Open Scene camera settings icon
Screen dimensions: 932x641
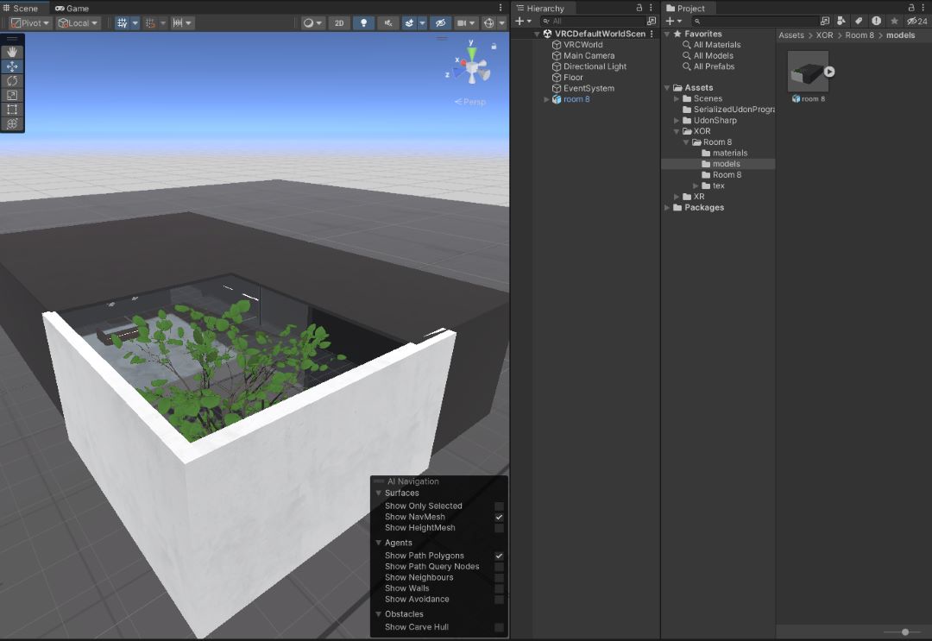click(x=461, y=23)
